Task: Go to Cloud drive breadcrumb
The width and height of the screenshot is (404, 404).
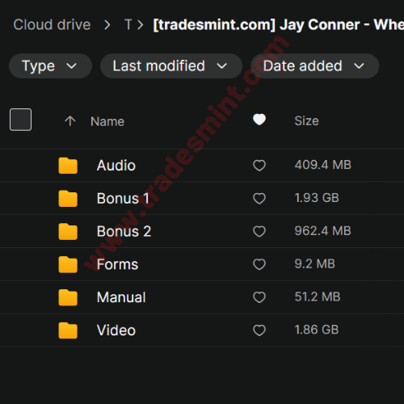Action: click(52, 25)
